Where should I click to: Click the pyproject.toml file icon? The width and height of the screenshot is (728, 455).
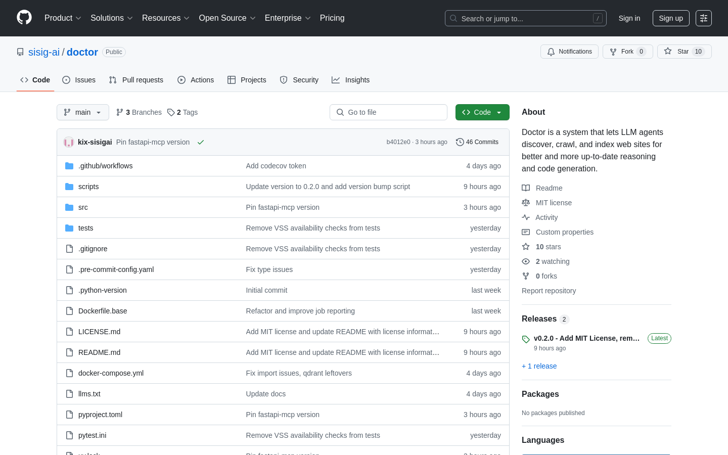69,415
